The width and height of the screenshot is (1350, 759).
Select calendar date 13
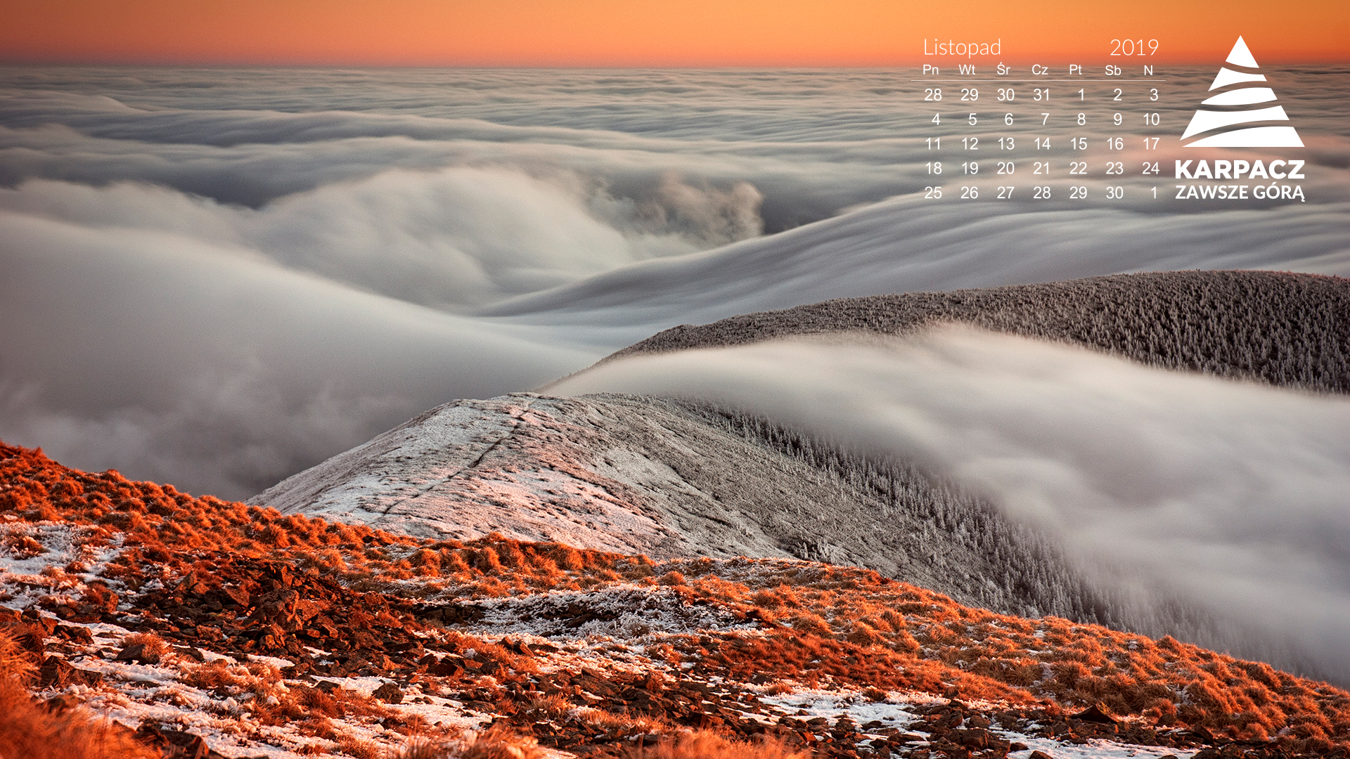1006,144
